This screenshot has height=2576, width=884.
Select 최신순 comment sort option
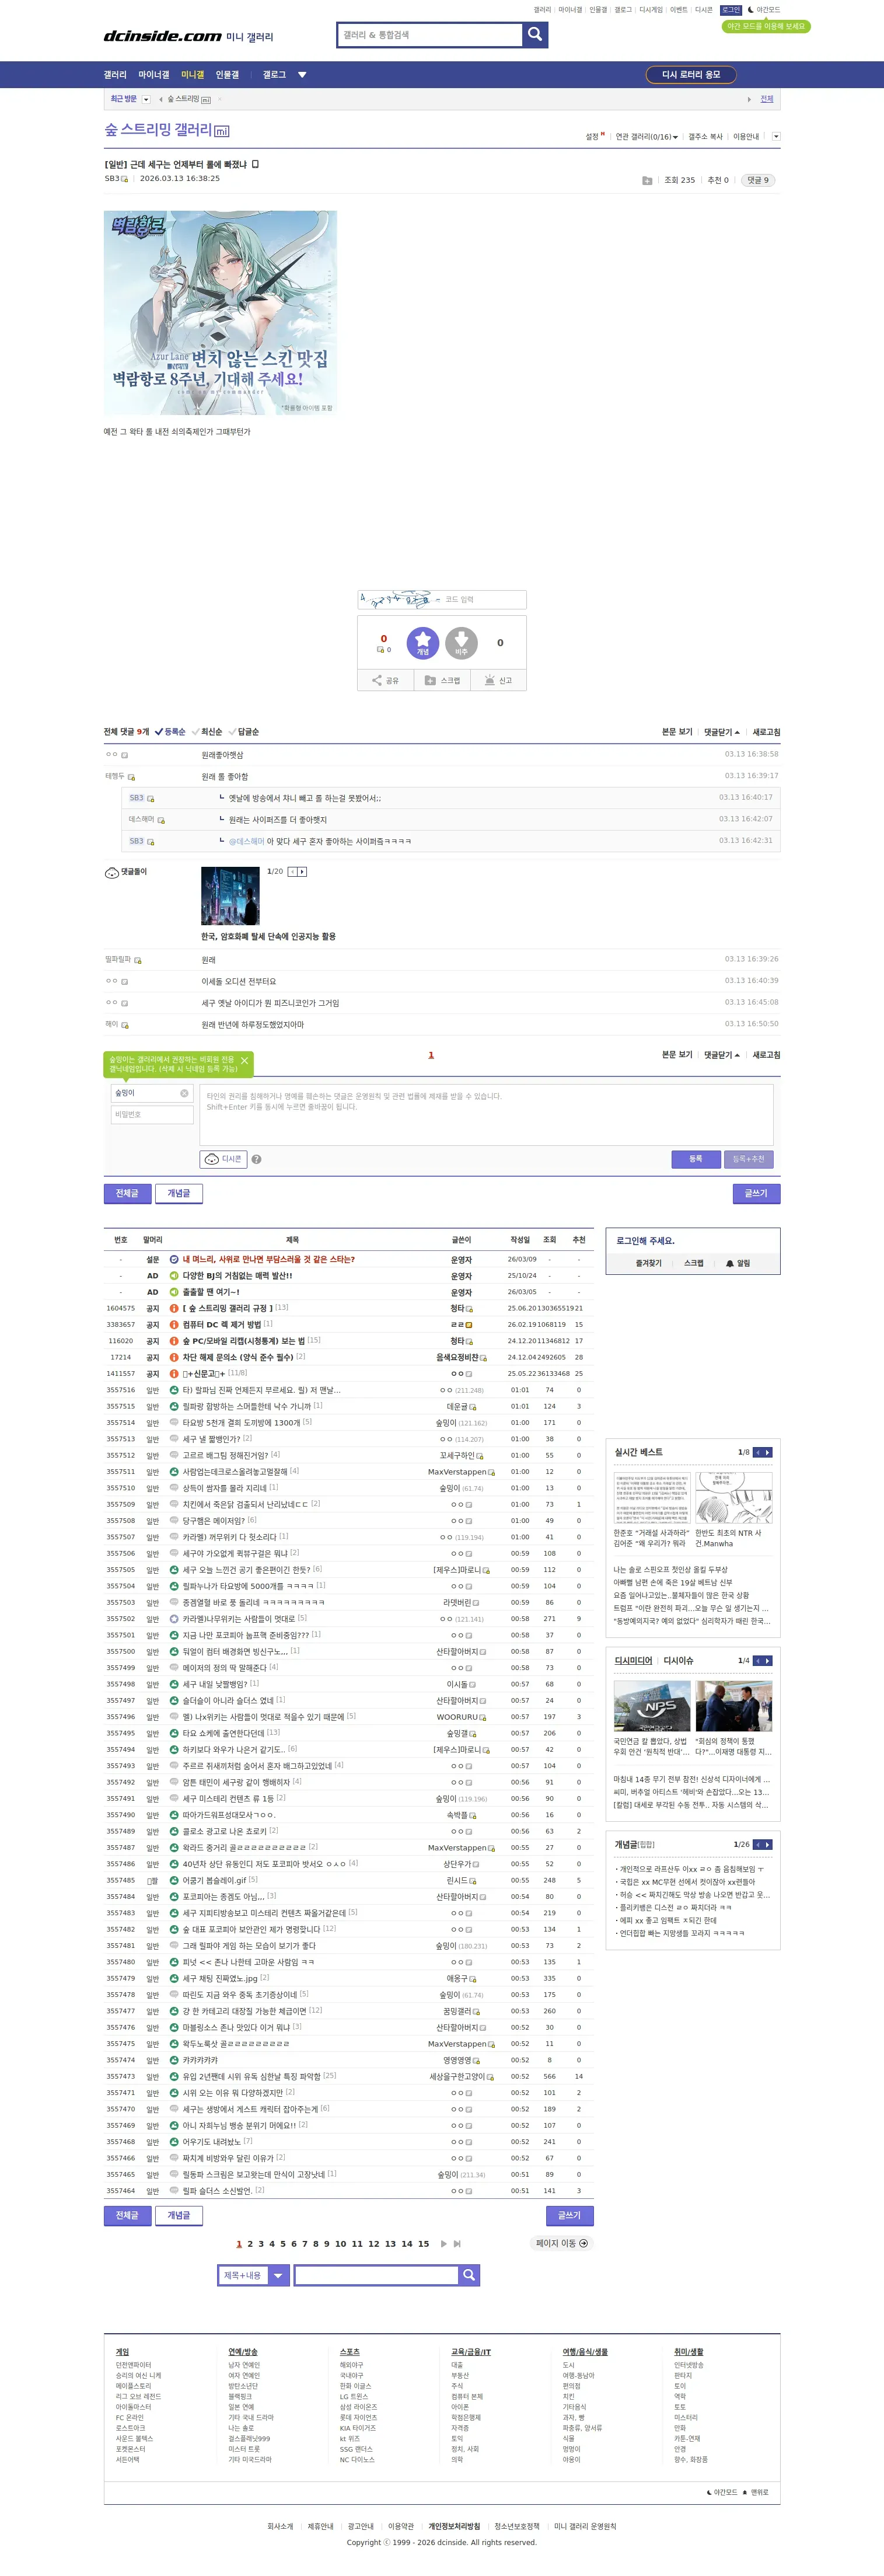(206, 732)
